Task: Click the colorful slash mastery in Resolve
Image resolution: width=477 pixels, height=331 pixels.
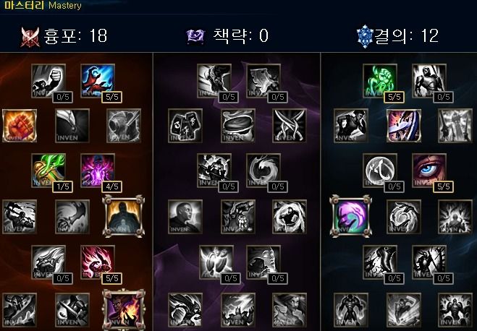Action: 404,126
